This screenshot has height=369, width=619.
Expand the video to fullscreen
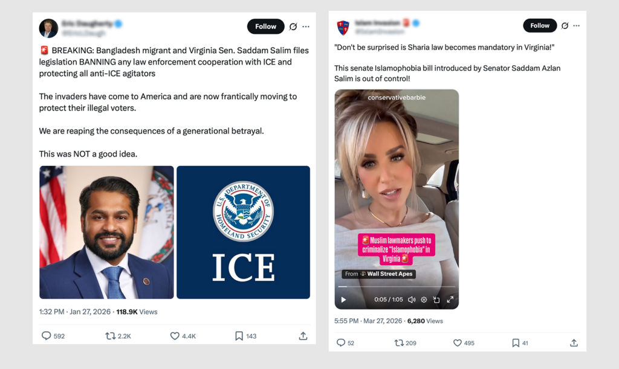[x=450, y=300]
